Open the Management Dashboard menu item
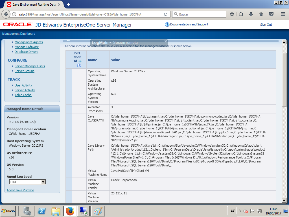The height and width of the screenshot is (217, 289). (19, 34)
